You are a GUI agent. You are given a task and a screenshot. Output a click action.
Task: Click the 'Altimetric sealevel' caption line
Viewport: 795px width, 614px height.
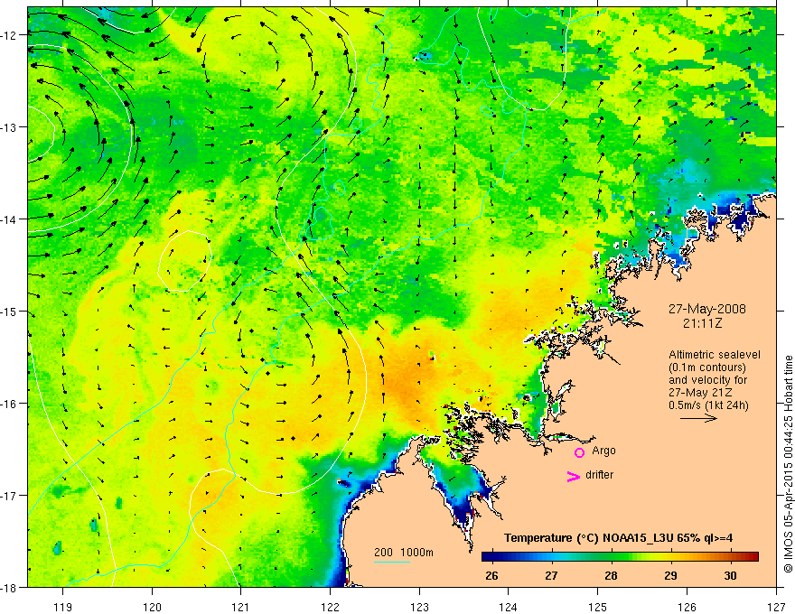pyautogui.click(x=715, y=355)
